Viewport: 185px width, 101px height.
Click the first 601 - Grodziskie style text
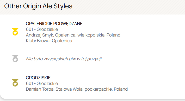pos(42,29)
